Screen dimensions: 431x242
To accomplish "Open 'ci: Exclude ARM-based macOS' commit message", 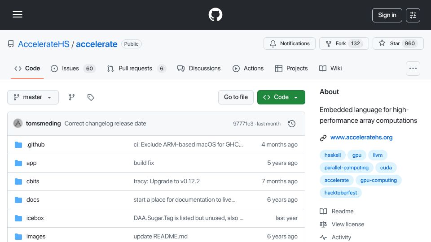I will point(188,145).
